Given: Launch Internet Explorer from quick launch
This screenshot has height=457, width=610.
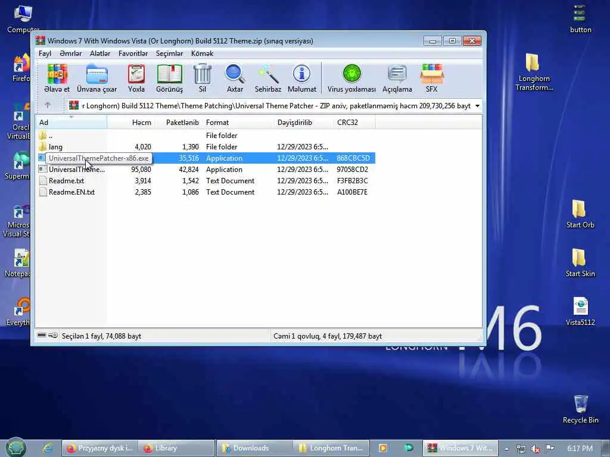Looking at the screenshot, I should 48,448.
